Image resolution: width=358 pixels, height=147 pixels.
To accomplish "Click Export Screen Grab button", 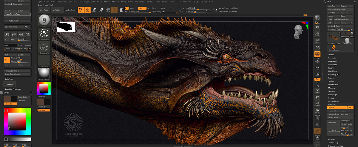I will click(x=17, y=14).
